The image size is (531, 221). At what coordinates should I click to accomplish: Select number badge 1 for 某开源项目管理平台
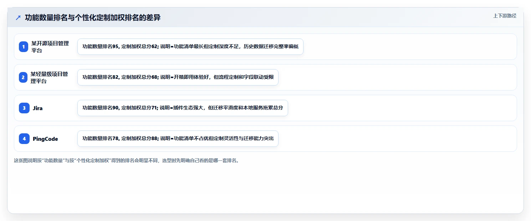point(24,47)
